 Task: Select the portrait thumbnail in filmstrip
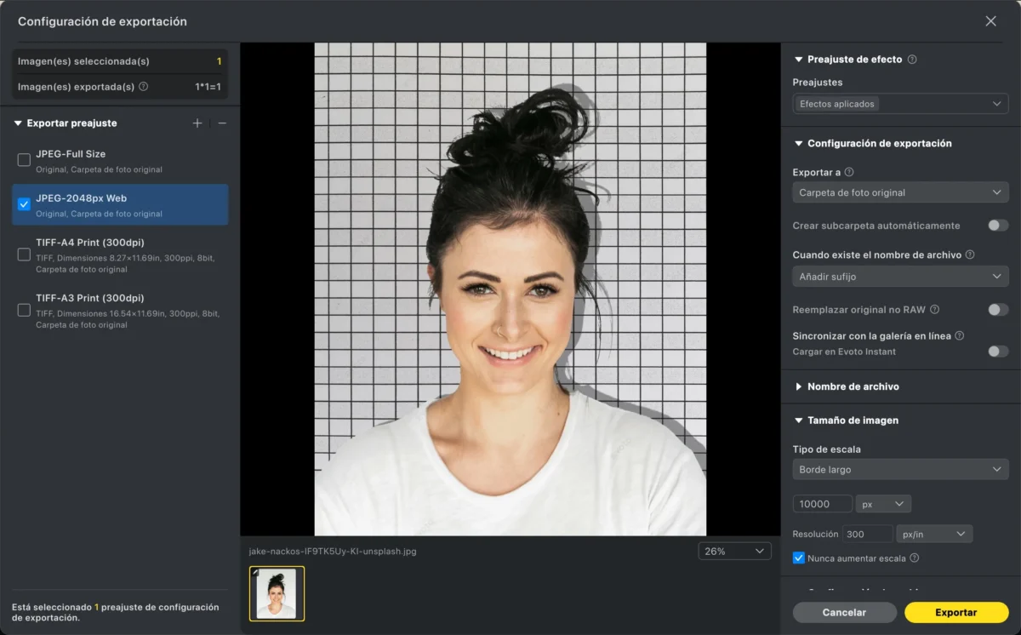click(277, 593)
